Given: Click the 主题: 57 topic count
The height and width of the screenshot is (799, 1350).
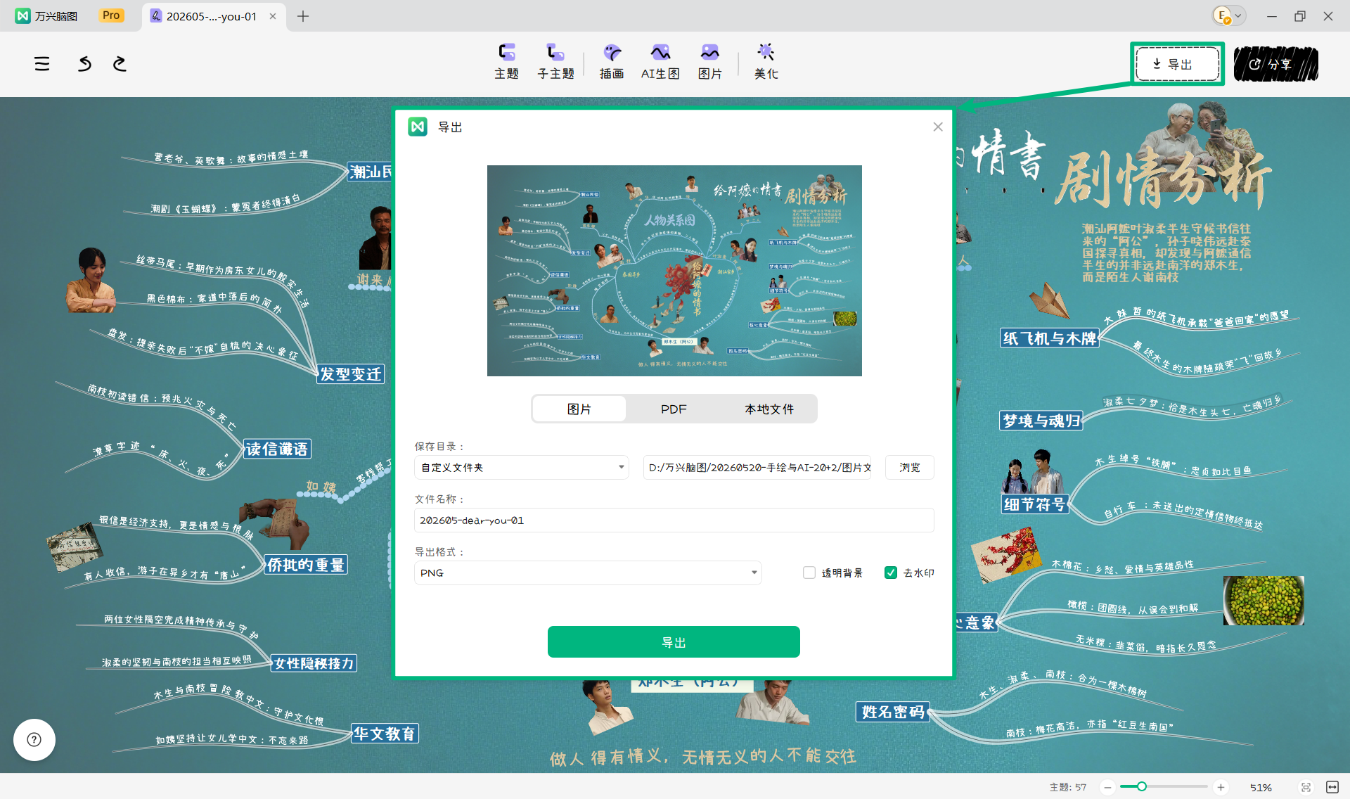Looking at the screenshot, I should (1068, 787).
